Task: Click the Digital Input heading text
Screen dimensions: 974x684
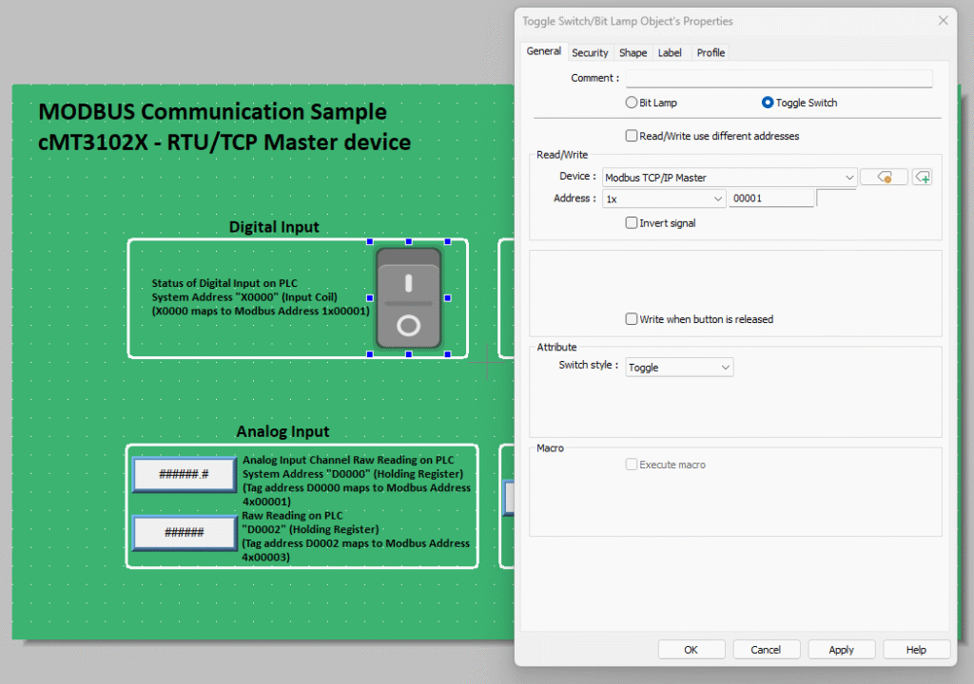Action: coord(274,227)
